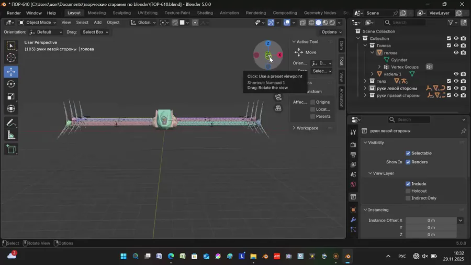Open the Object properties tab icon
The height and width of the screenshot is (265, 471).
click(x=353, y=209)
